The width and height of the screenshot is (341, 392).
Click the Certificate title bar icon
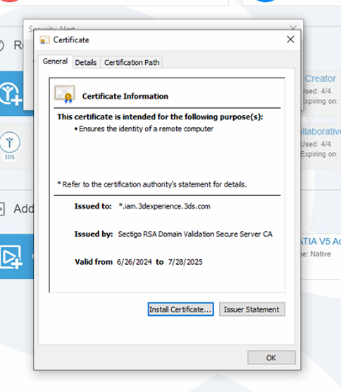[44, 40]
